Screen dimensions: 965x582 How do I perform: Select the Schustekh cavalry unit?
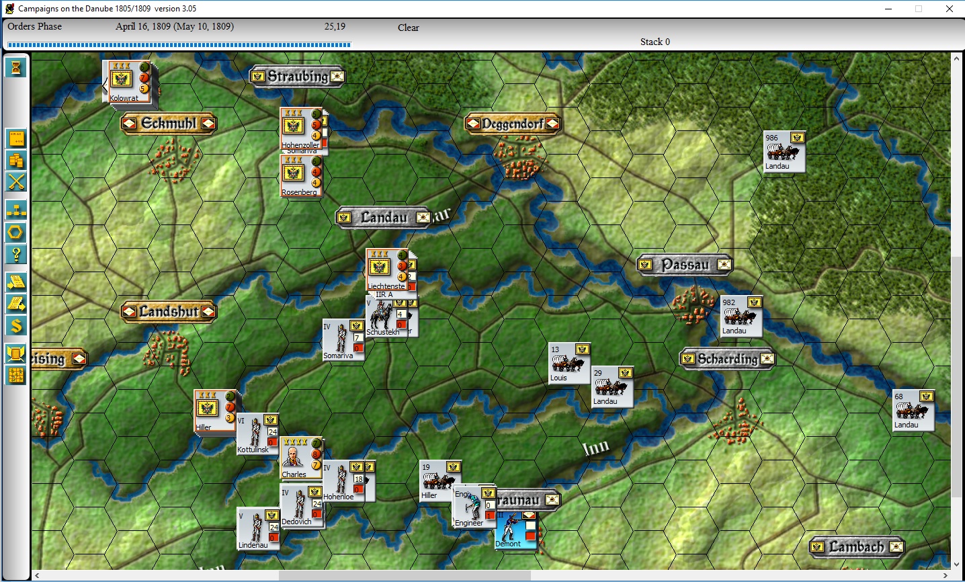(387, 316)
